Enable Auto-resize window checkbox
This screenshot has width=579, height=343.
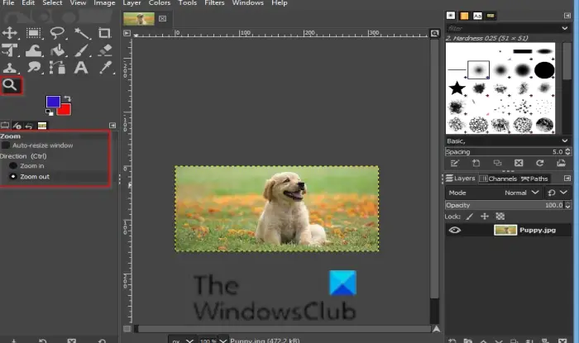pos(6,145)
